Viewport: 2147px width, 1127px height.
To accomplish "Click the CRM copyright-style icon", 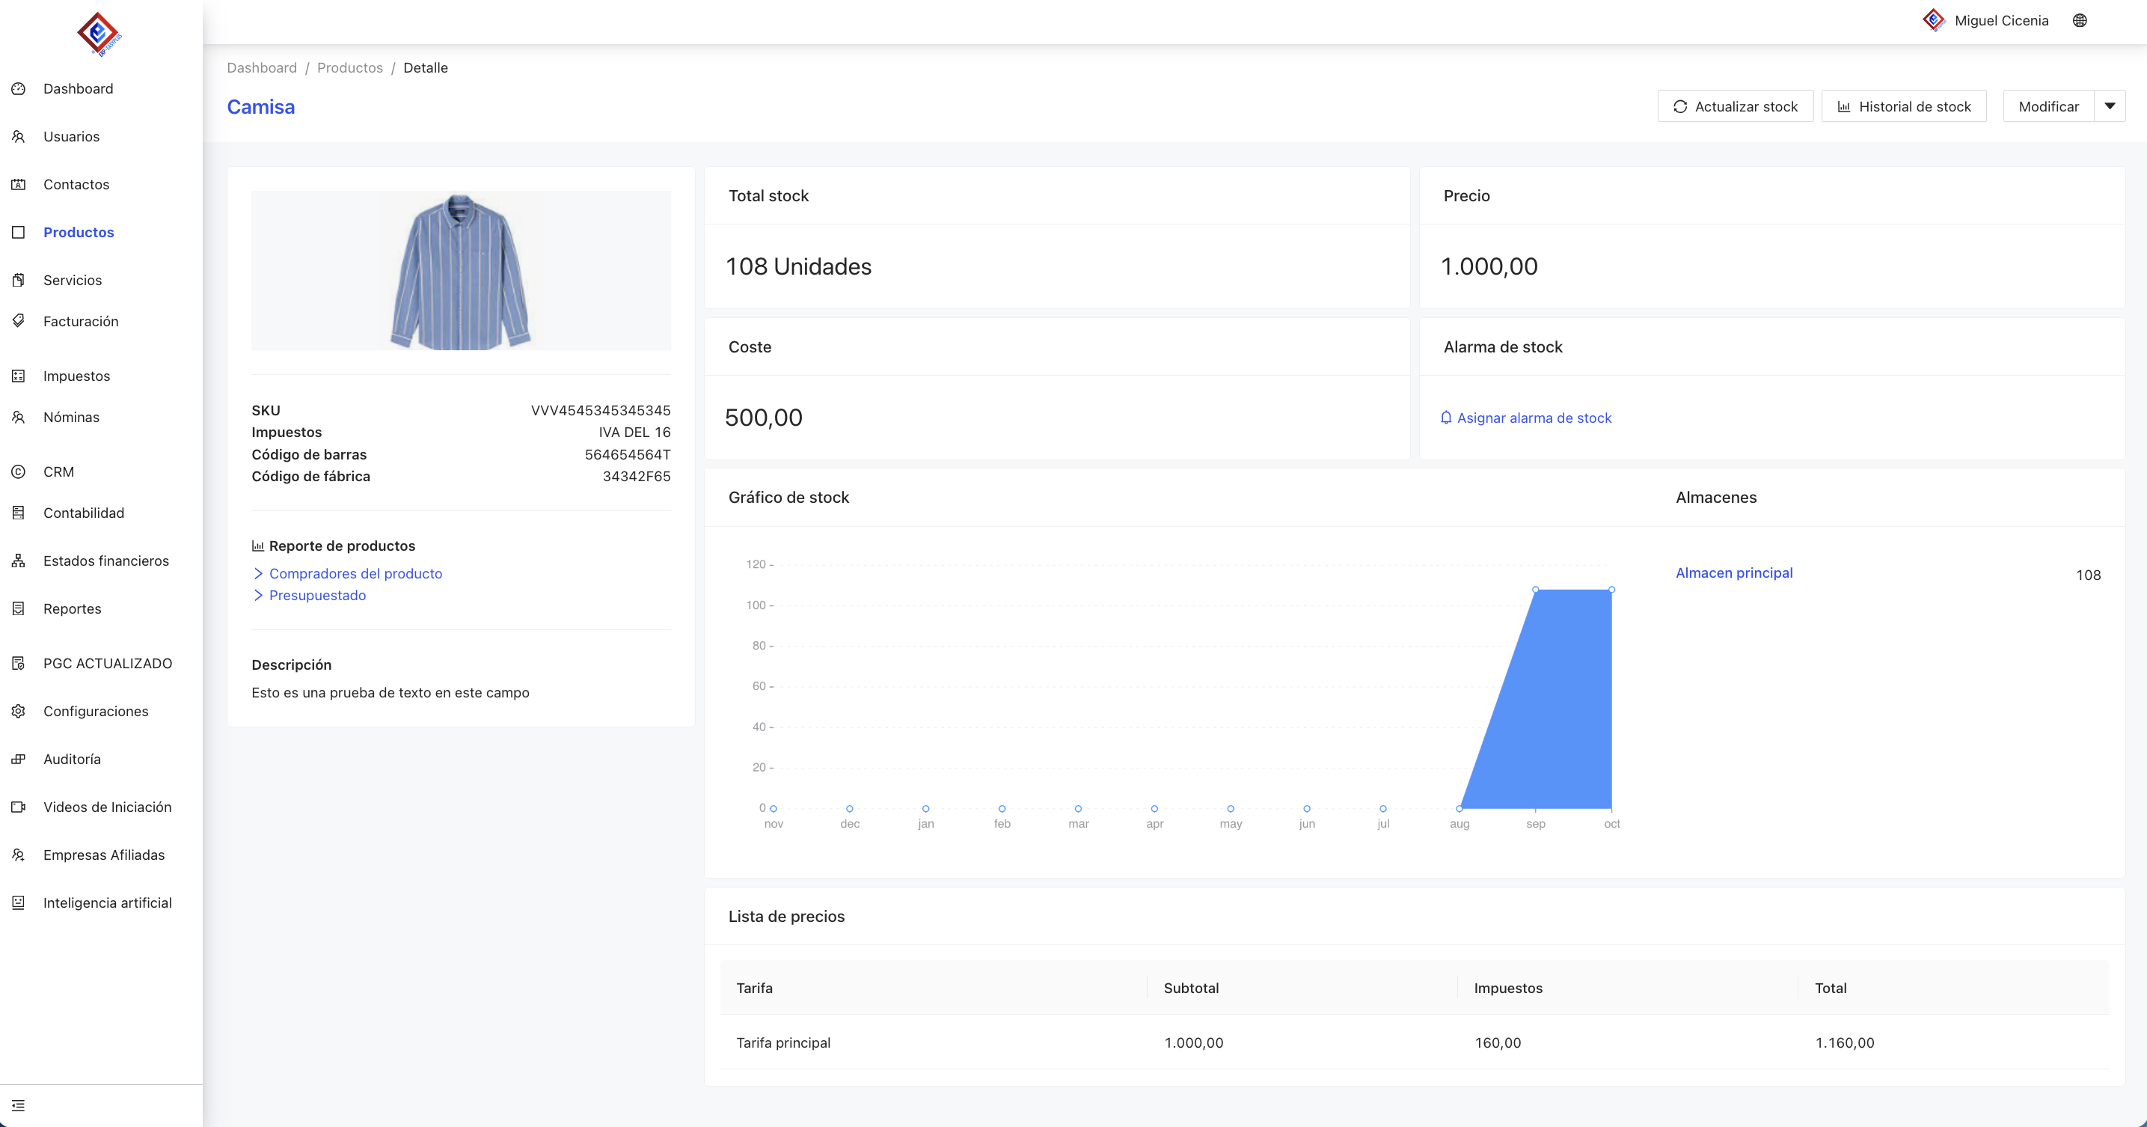I will 19,471.
